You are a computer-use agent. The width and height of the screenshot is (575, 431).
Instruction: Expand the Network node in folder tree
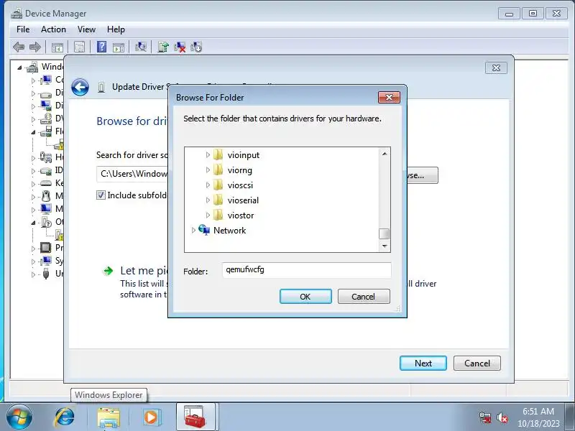click(193, 230)
